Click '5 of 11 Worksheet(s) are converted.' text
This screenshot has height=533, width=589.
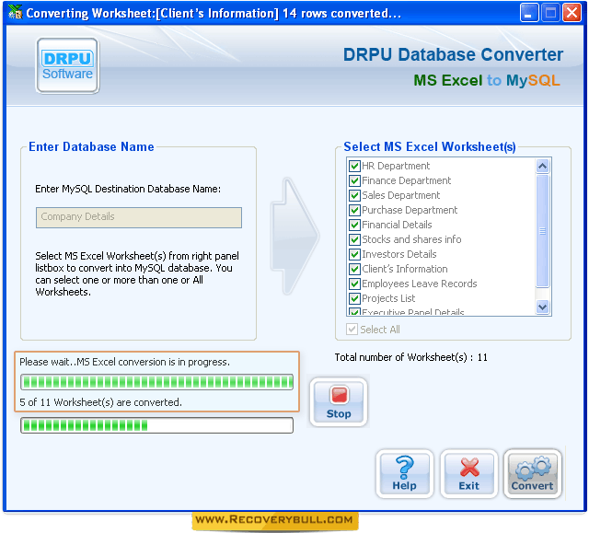[x=100, y=402]
